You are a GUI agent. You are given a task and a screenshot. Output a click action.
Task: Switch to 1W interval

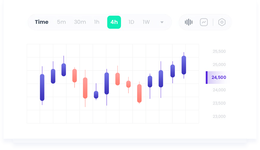click(146, 22)
